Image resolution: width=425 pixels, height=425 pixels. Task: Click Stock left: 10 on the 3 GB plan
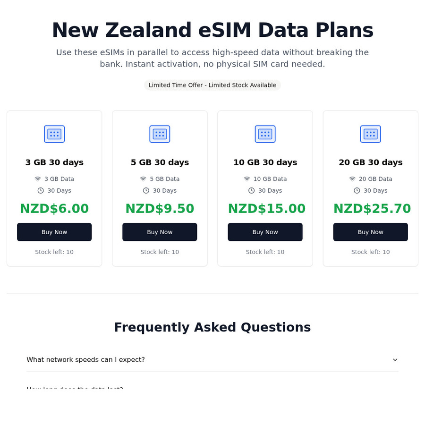click(54, 252)
